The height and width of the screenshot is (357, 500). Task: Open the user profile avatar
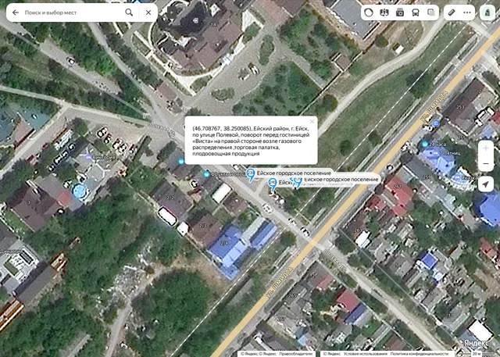487,12
